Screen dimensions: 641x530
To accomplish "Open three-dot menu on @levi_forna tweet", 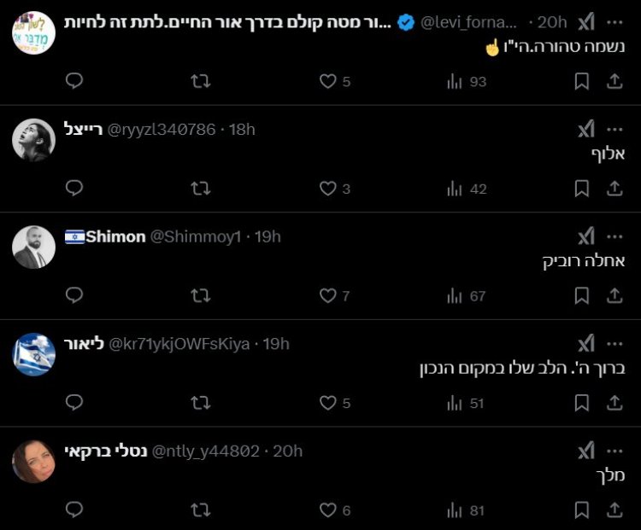I will point(615,22).
